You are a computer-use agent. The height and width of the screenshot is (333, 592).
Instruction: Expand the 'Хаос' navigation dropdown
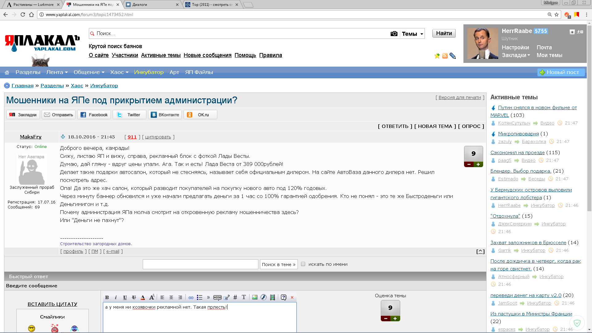pyautogui.click(x=119, y=72)
